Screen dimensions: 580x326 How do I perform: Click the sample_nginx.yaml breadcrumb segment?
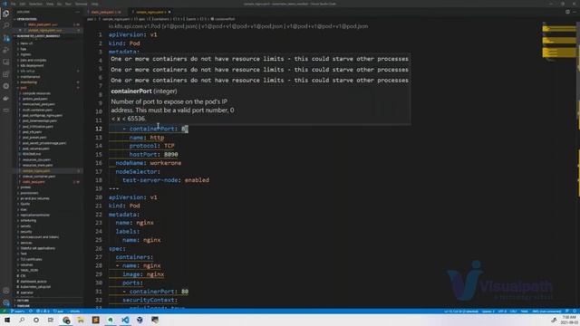116,19
